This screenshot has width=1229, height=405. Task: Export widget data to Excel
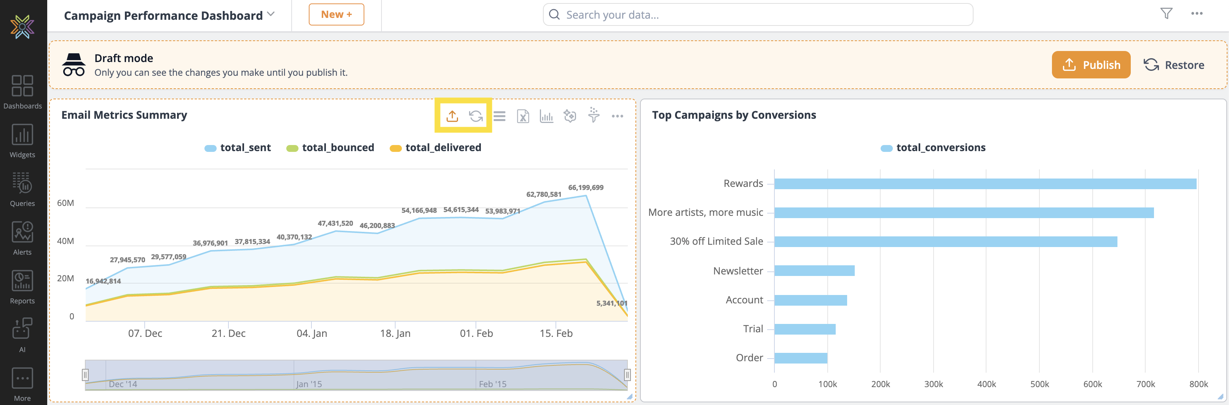522,116
